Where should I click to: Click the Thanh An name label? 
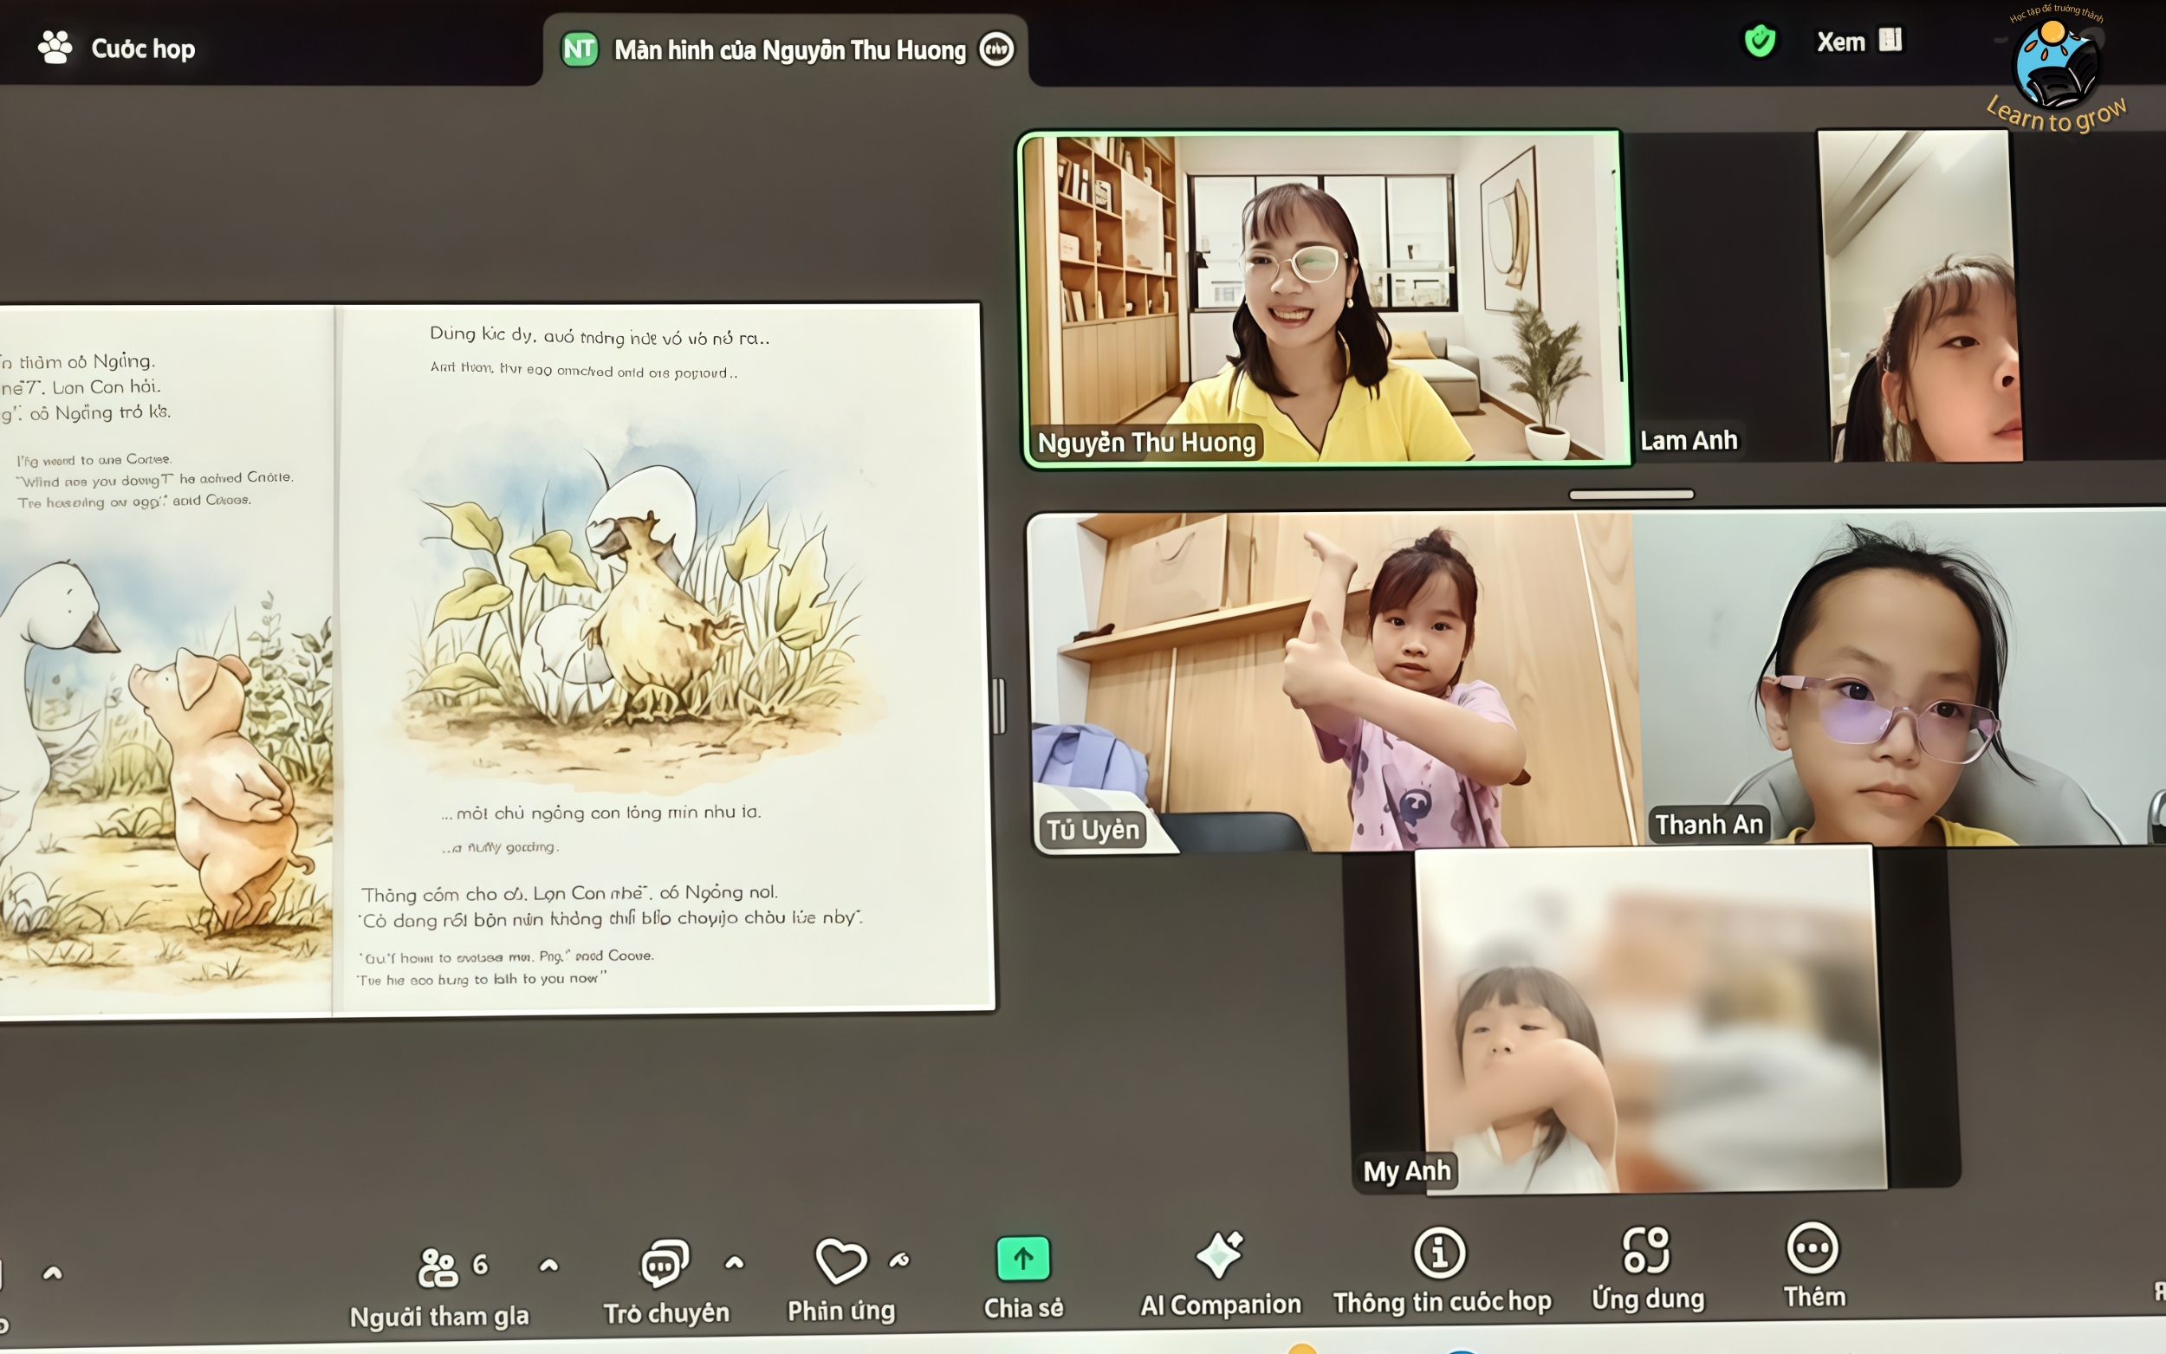click(x=1709, y=825)
